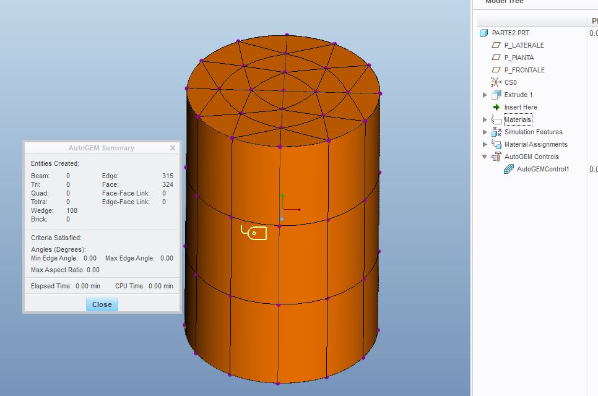Click the Face count value 324
The height and width of the screenshot is (396, 598).
[167, 184]
